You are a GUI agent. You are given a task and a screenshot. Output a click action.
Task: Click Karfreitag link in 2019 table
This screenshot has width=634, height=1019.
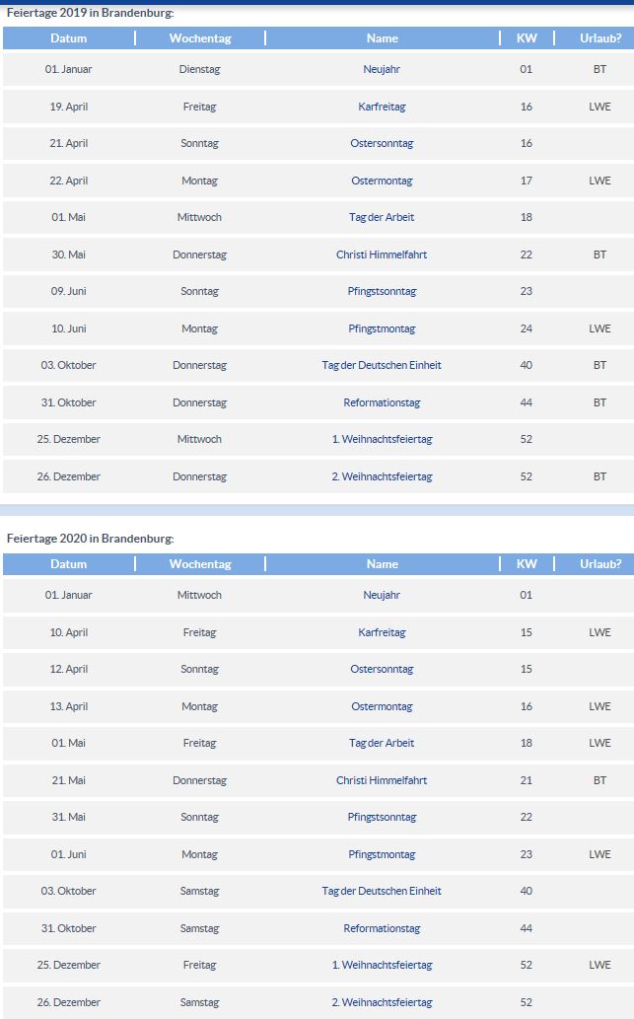pos(382,107)
